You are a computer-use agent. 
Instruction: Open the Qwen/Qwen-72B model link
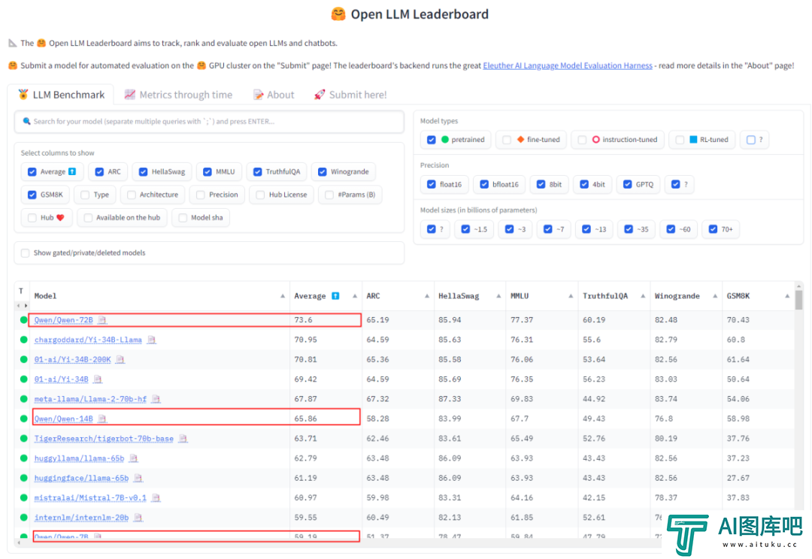[x=64, y=320]
